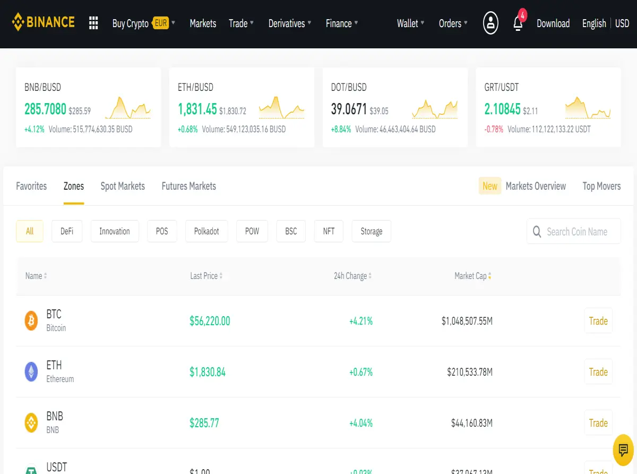Open Top Movers
637x474 pixels.
click(x=601, y=186)
